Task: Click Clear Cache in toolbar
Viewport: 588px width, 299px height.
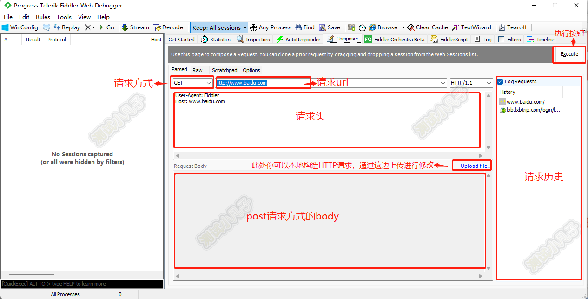Action: (x=428, y=27)
